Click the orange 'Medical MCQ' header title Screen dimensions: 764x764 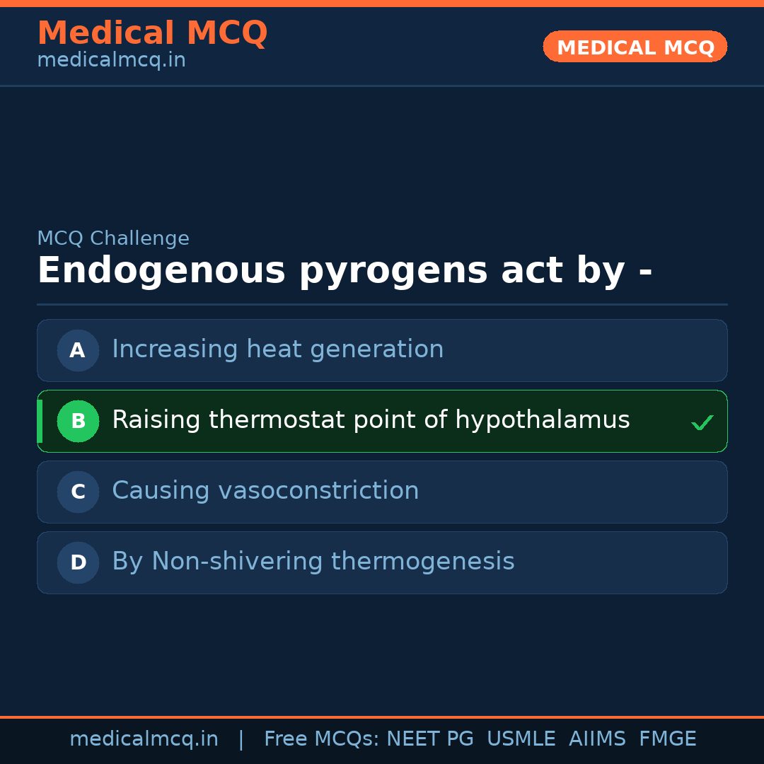tap(152, 33)
